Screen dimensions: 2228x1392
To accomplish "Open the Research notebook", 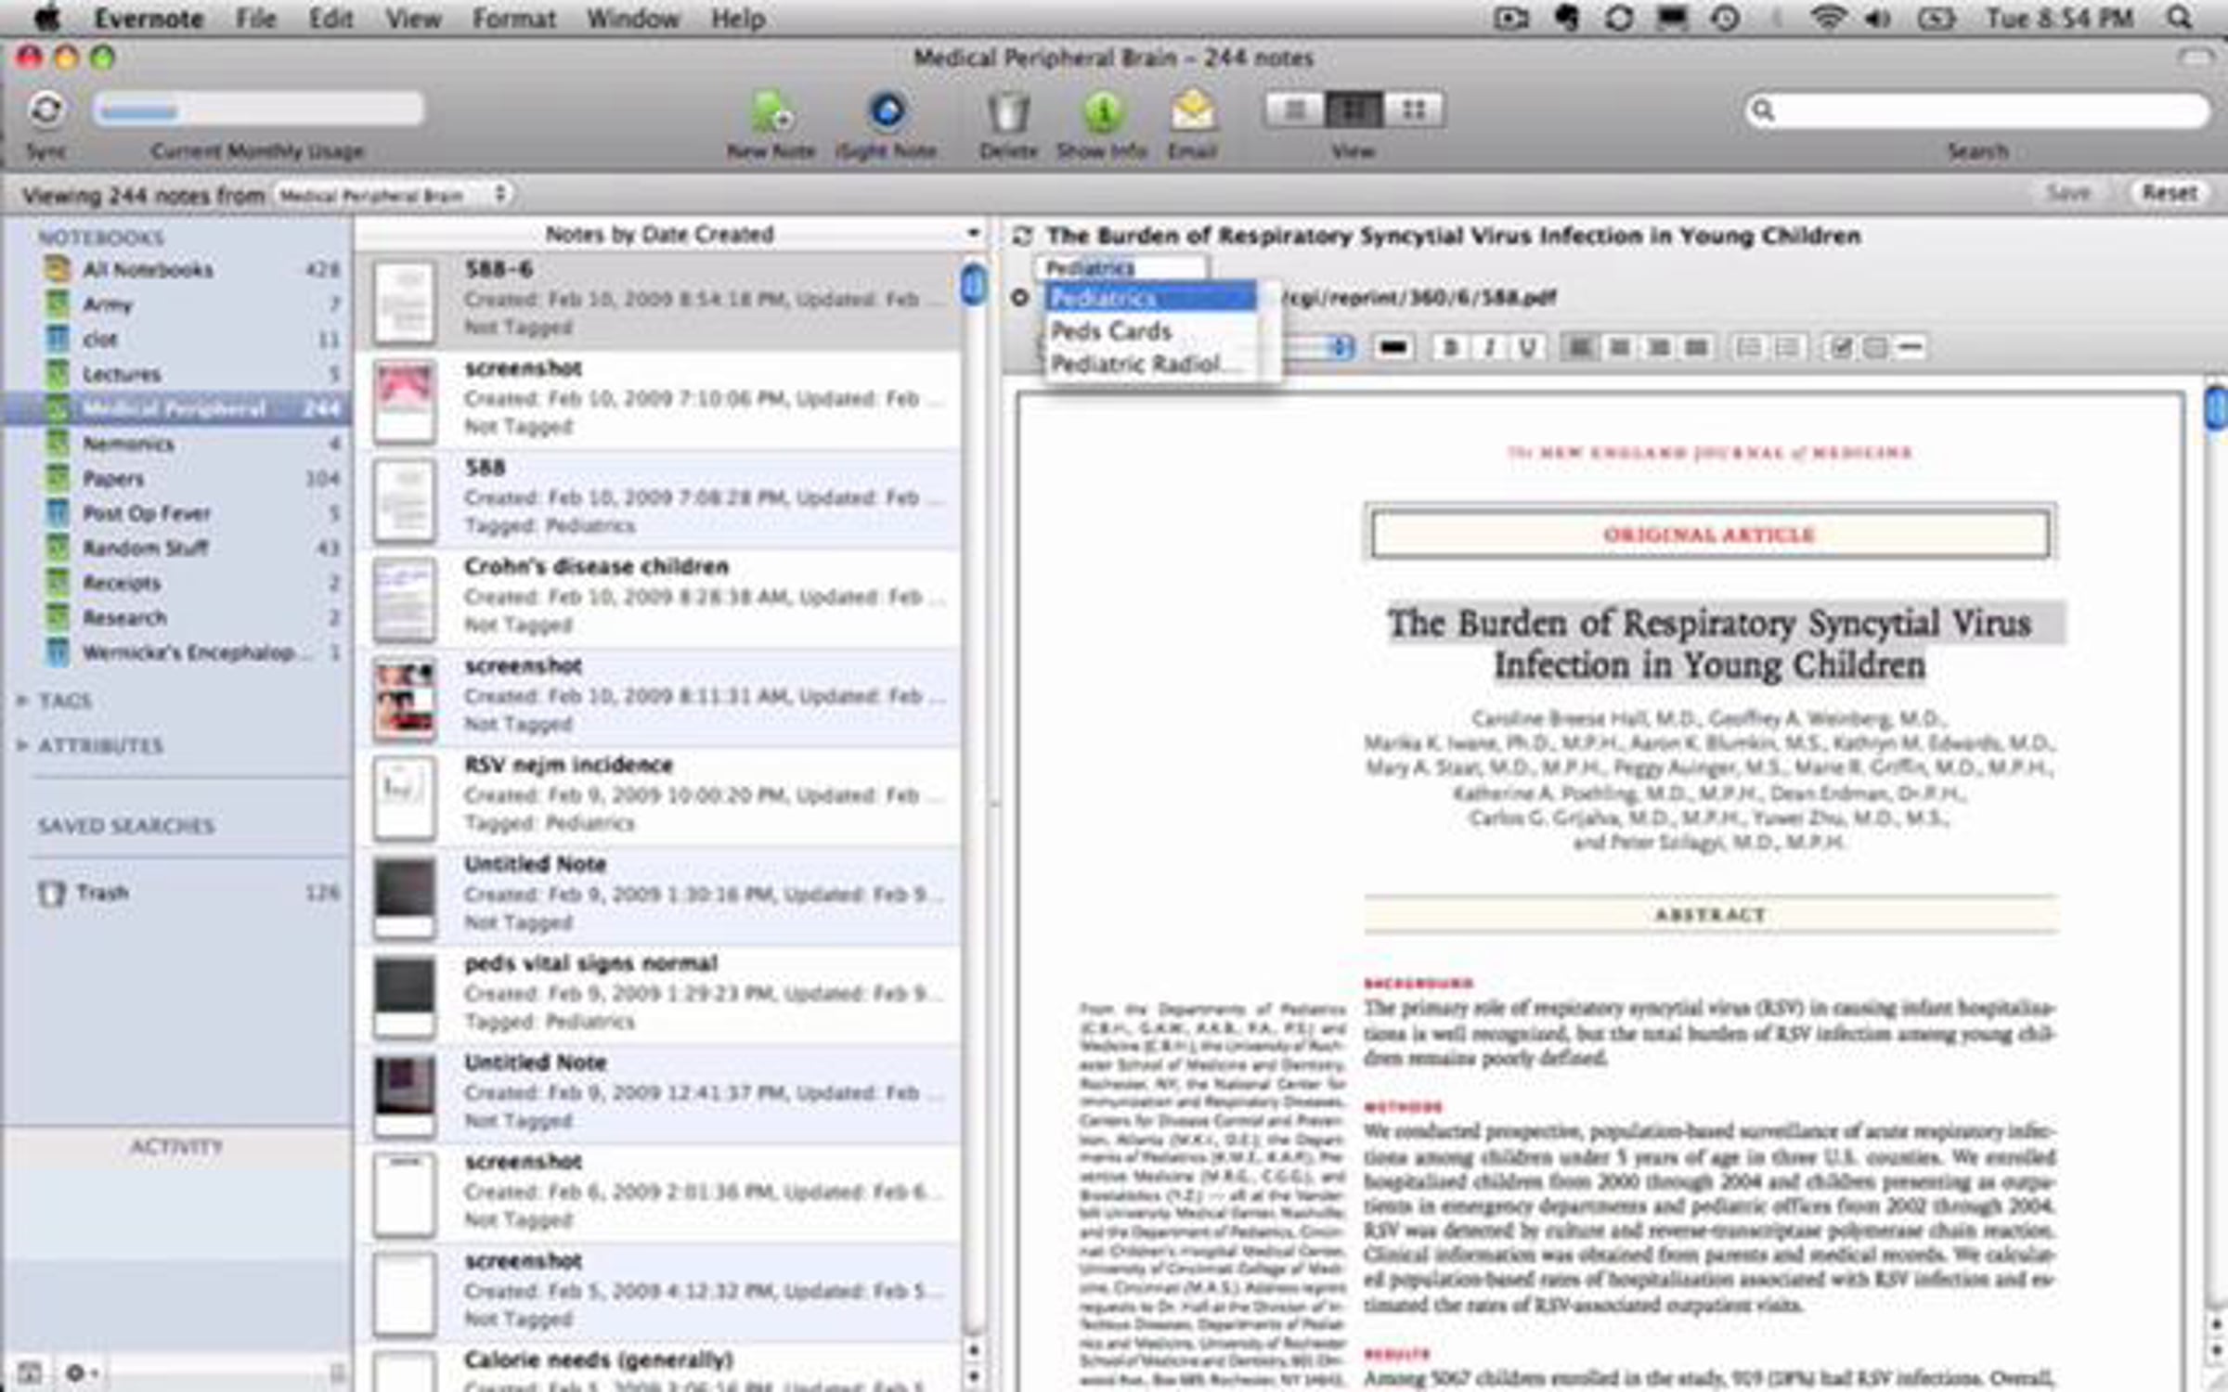I will pyautogui.click(x=176, y=618).
